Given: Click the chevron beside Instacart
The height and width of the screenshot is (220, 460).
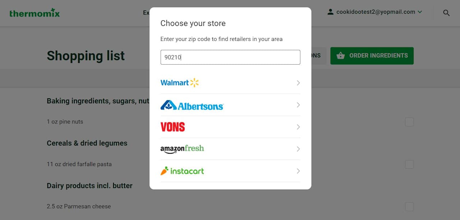Looking at the screenshot, I should pos(298,171).
